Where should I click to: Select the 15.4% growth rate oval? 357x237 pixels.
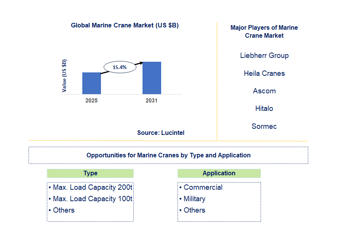click(120, 67)
